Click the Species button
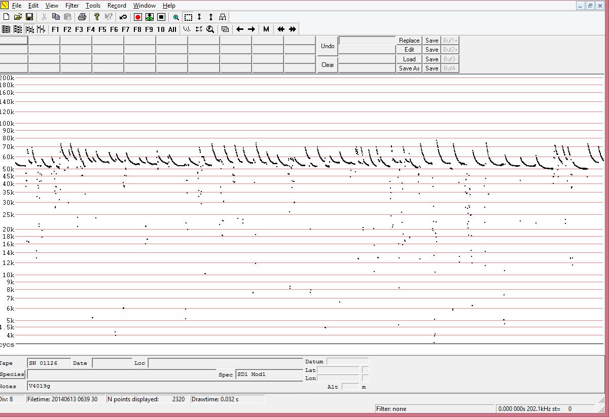This screenshot has width=609, height=417. pyautogui.click(x=12, y=374)
